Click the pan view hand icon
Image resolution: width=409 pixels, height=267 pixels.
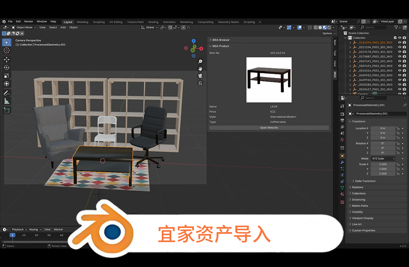click(x=200, y=69)
